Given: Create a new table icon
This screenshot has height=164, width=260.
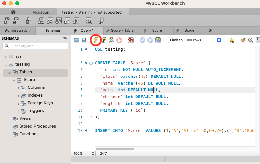Looking at the screenshot, I should [50, 21].
